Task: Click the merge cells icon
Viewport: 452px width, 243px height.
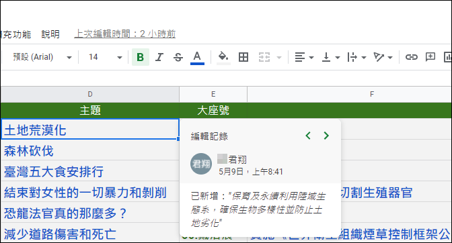Action: (264, 57)
